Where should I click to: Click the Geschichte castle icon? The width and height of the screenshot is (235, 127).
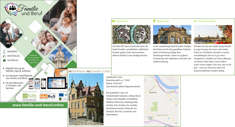click(x=114, y=21)
